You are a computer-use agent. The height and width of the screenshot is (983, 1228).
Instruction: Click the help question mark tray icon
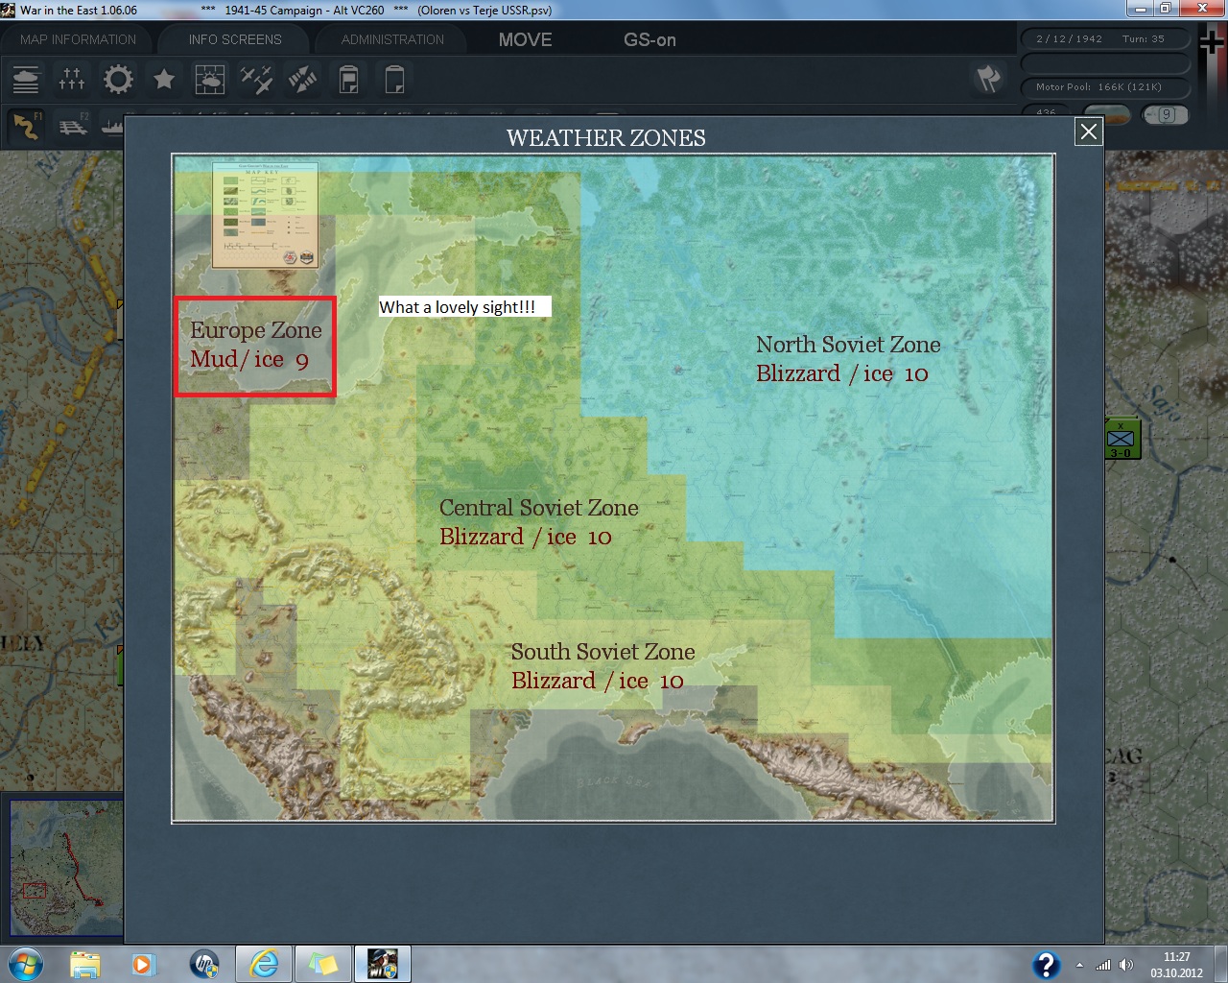(1046, 965)
